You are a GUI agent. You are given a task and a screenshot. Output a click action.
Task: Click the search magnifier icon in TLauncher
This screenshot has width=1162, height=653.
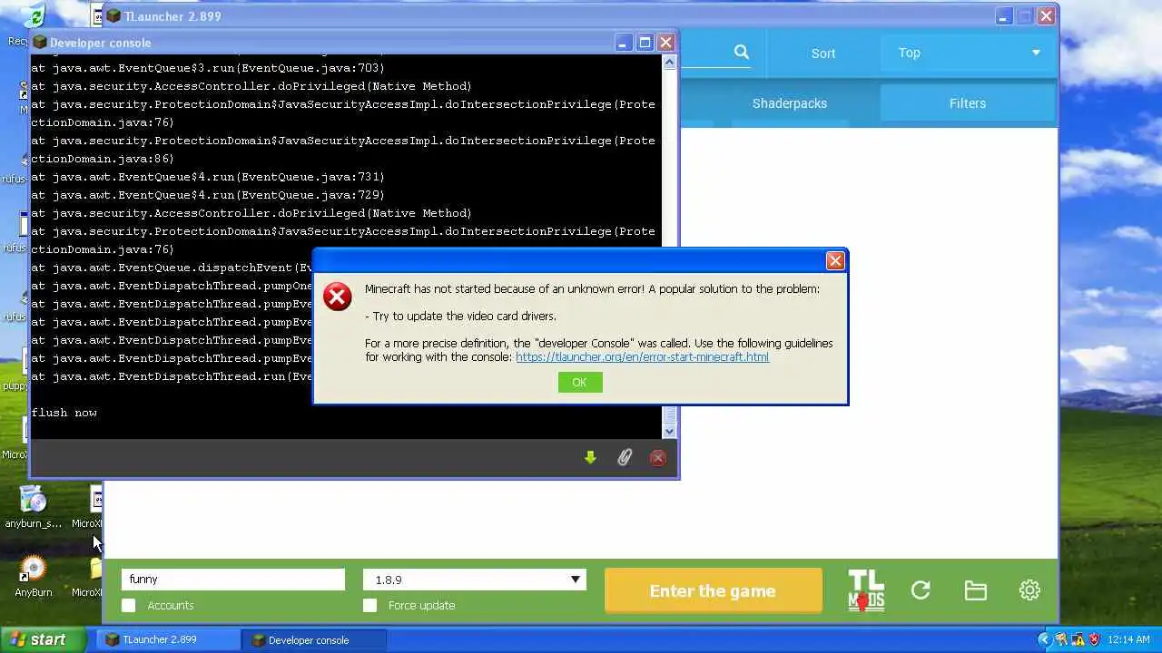[742, 53]
